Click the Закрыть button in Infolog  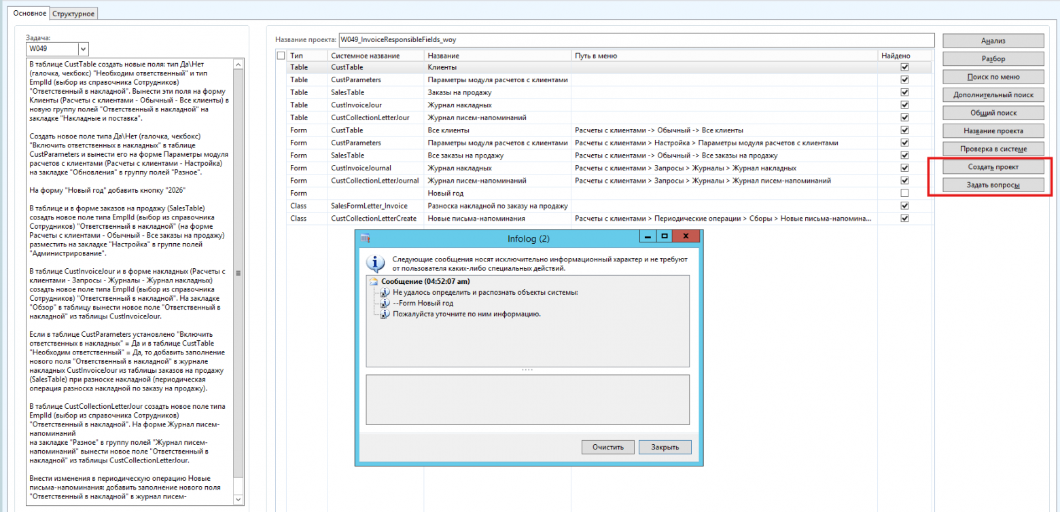(x=665, y=447)
